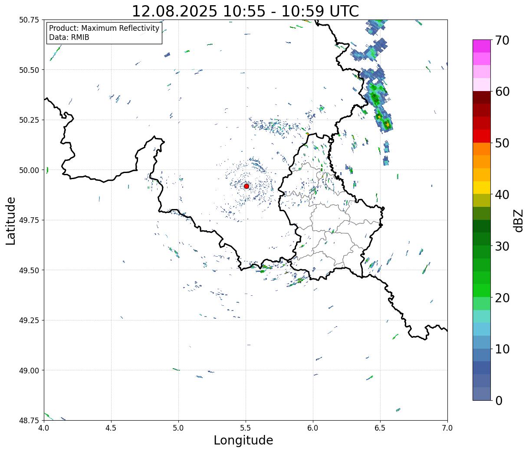Viewport: 529px width, 451px height.
Task: Click the 'Data: RMIB' text
Action: click(x=69, y=37)
